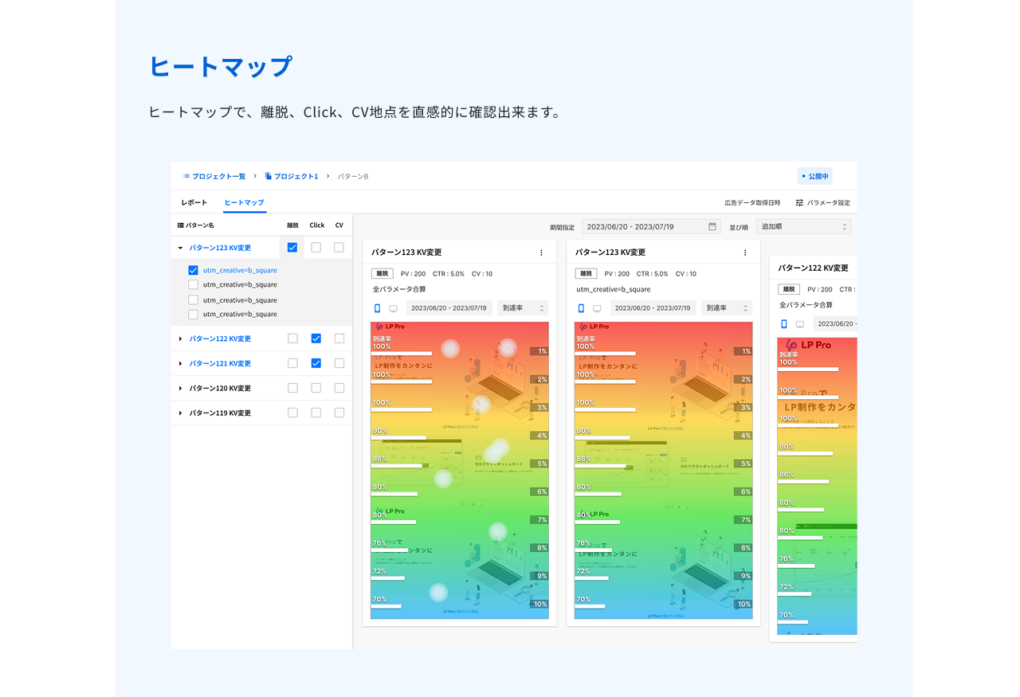Uncheck Click for パターン121 KV変更

tap(316, 363)
